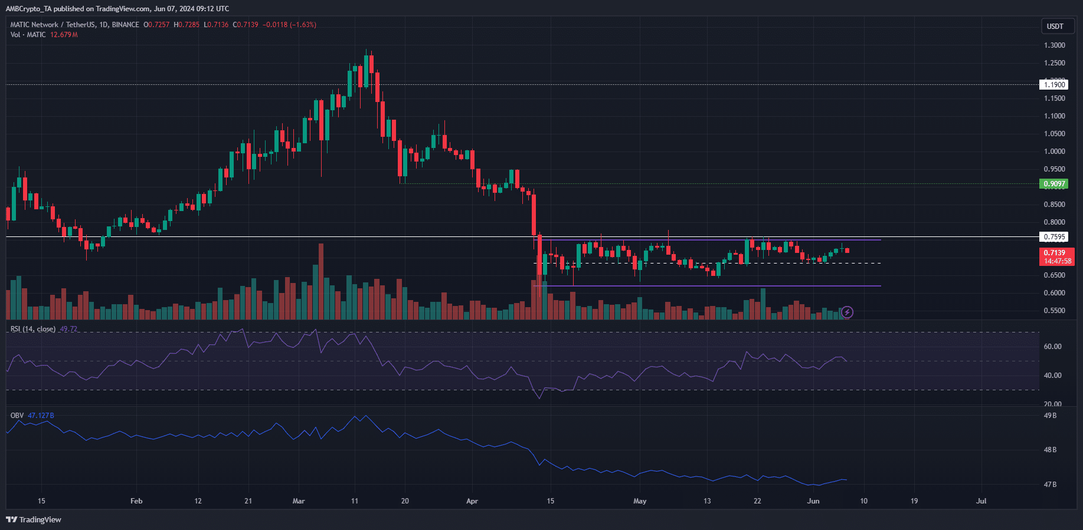1083x530 pixels.
Task: Click the Feb date on time axis
Action: pos(136,501)
